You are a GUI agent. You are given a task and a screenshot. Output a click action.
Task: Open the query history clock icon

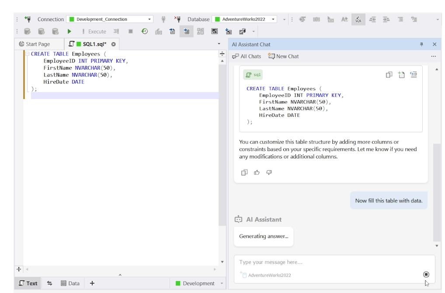click(144, 31)
